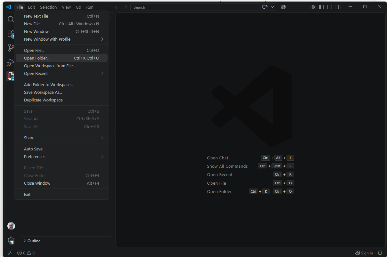387x257 pixels.
Task: Open the Source Control view icon
Action: click(x=11, y=48)
